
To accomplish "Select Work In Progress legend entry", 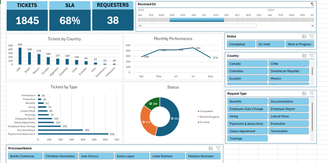I will click(208, 117).
